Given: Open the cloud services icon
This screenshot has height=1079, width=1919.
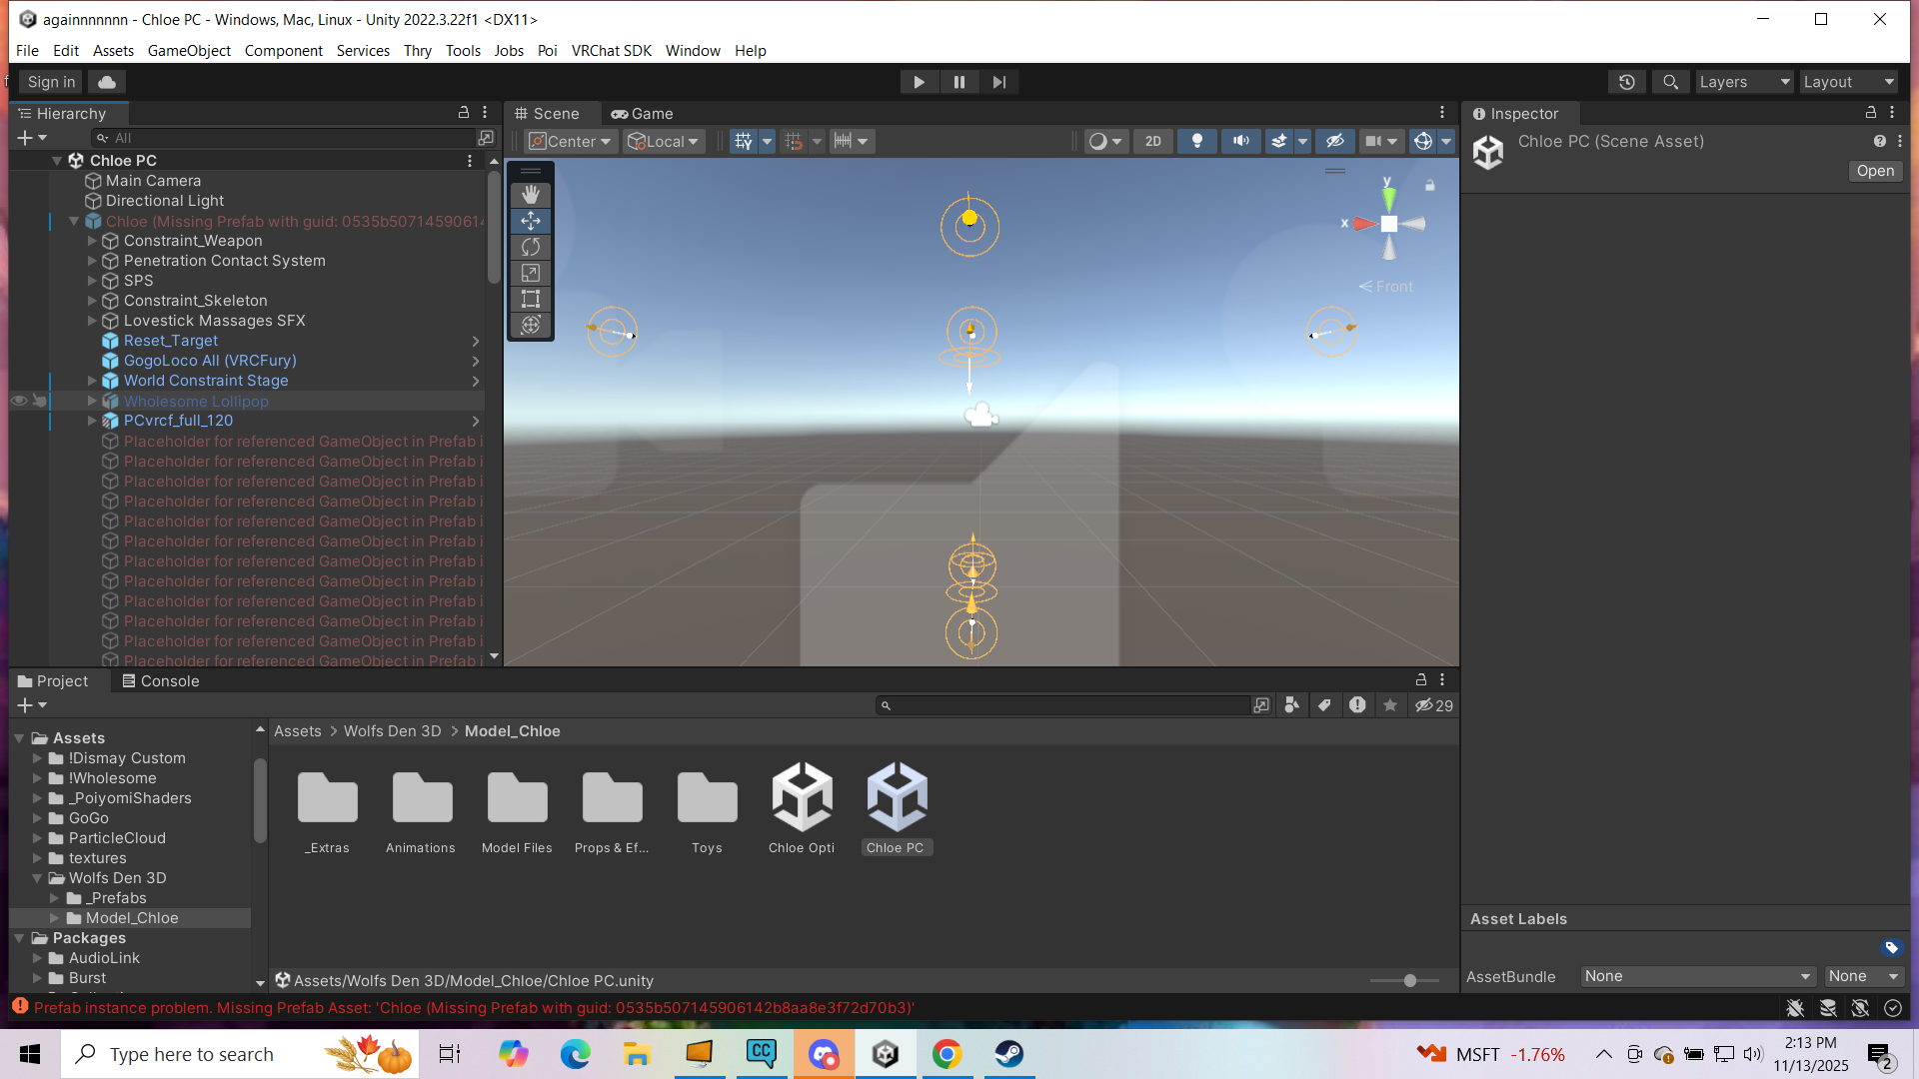Looking at the screenshot, I should coord(107,82).
